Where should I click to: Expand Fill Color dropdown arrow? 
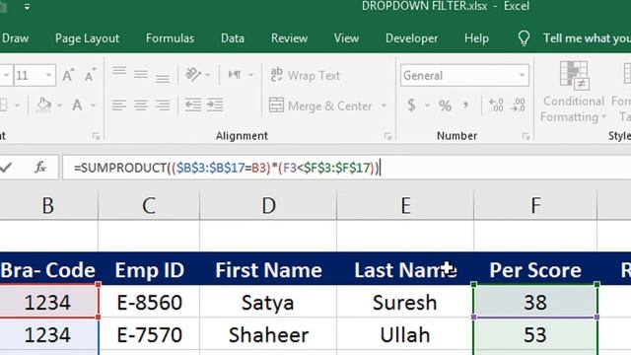tap(59, 106)
